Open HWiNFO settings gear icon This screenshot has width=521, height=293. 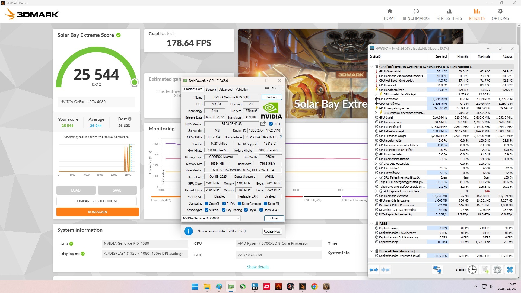[x=497, y=270]
